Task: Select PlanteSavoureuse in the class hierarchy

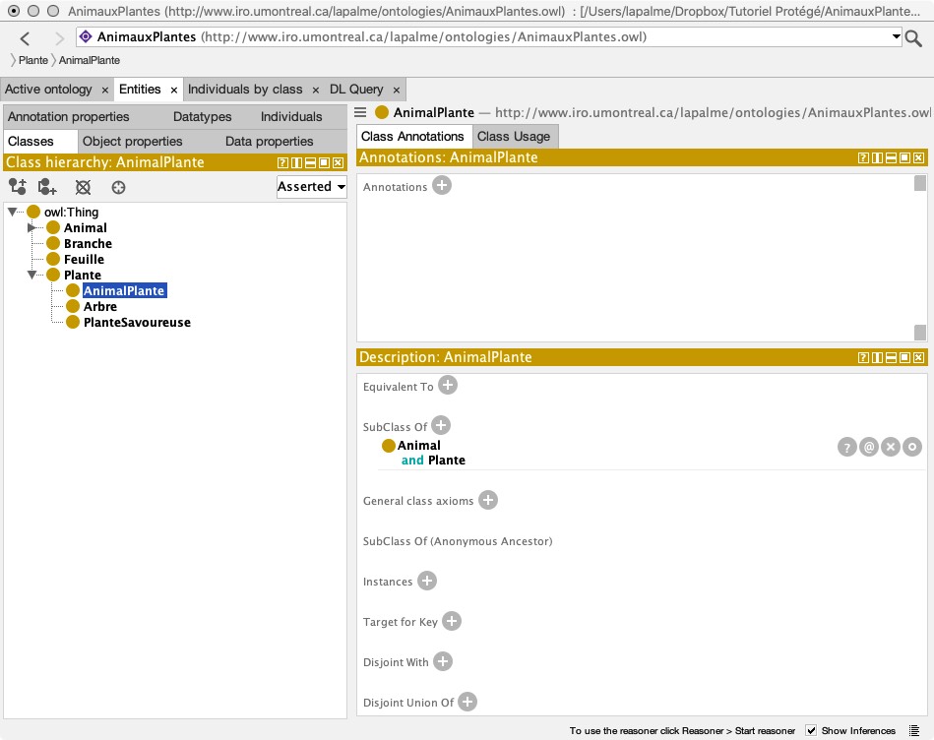Action: tap(137, 322)
